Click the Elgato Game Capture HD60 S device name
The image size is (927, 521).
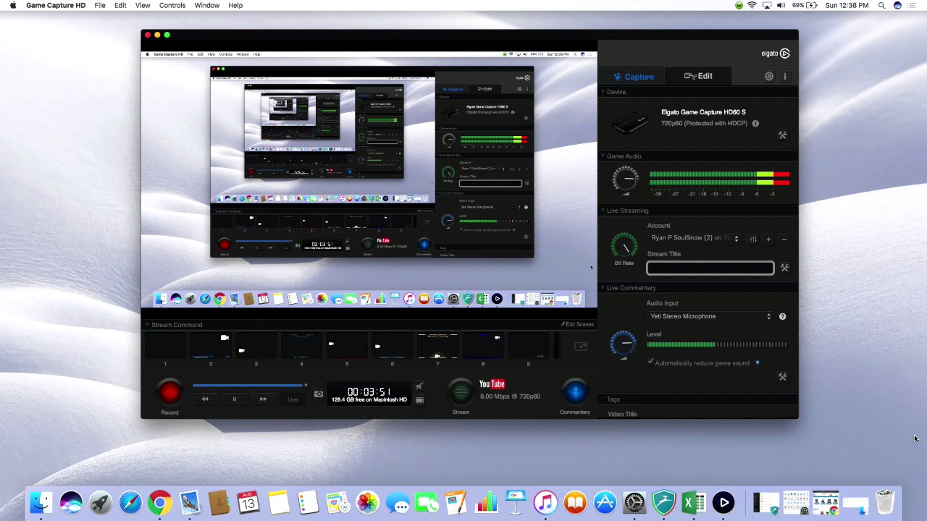[x=703, y=112]
